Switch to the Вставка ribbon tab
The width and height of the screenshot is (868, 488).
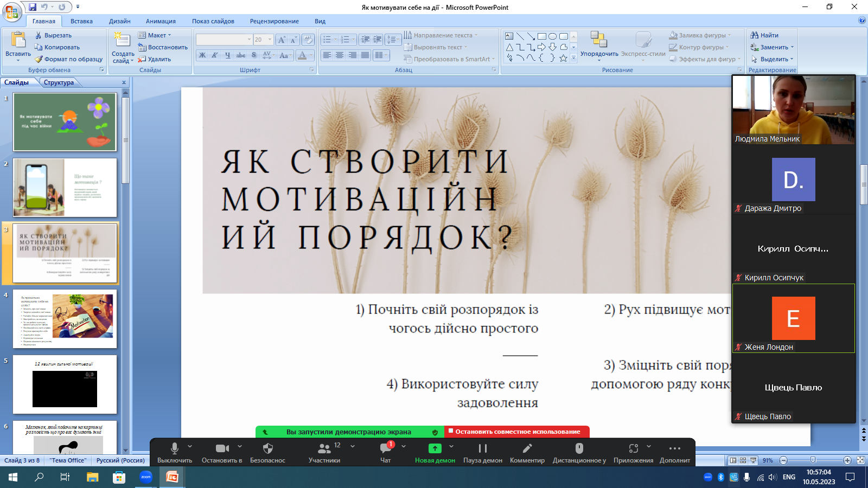[81, 21]
